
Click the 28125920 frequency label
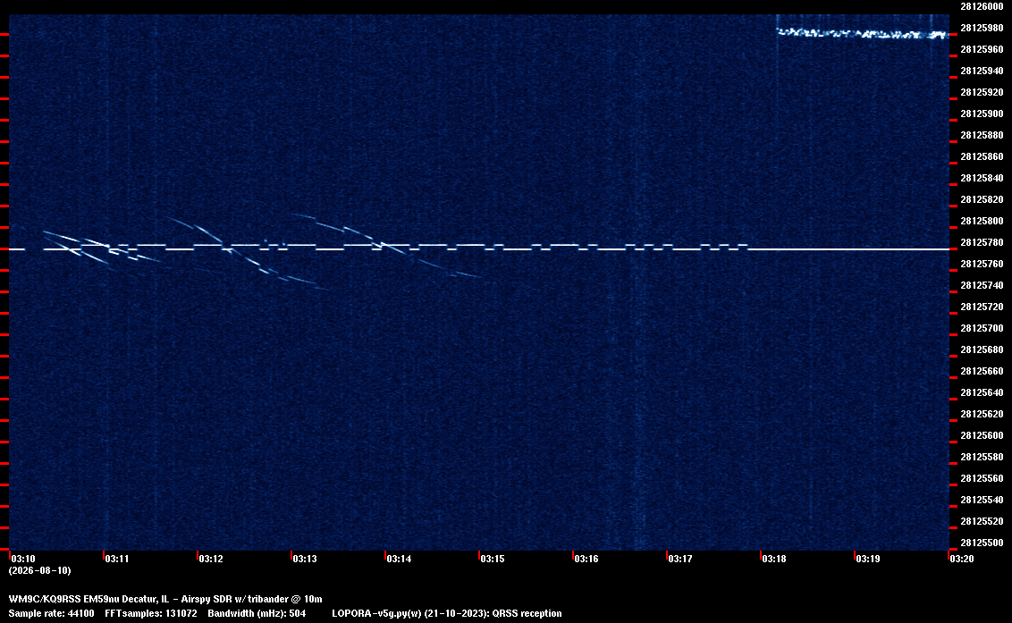(982, 92)
